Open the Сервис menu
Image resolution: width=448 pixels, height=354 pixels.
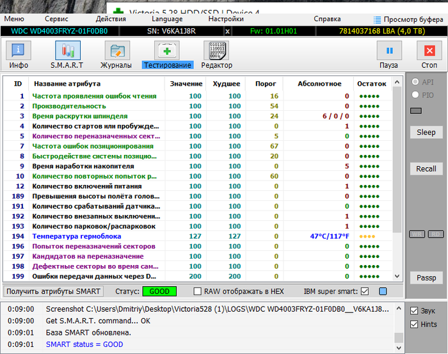point(57,19)
